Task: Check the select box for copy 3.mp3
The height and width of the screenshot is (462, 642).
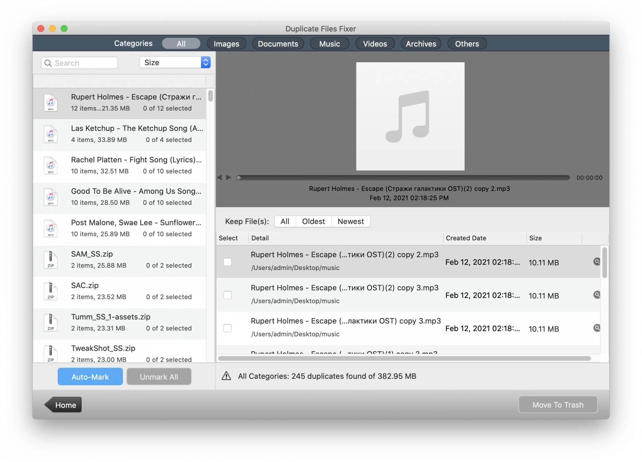Action: (x=227, y=295)
